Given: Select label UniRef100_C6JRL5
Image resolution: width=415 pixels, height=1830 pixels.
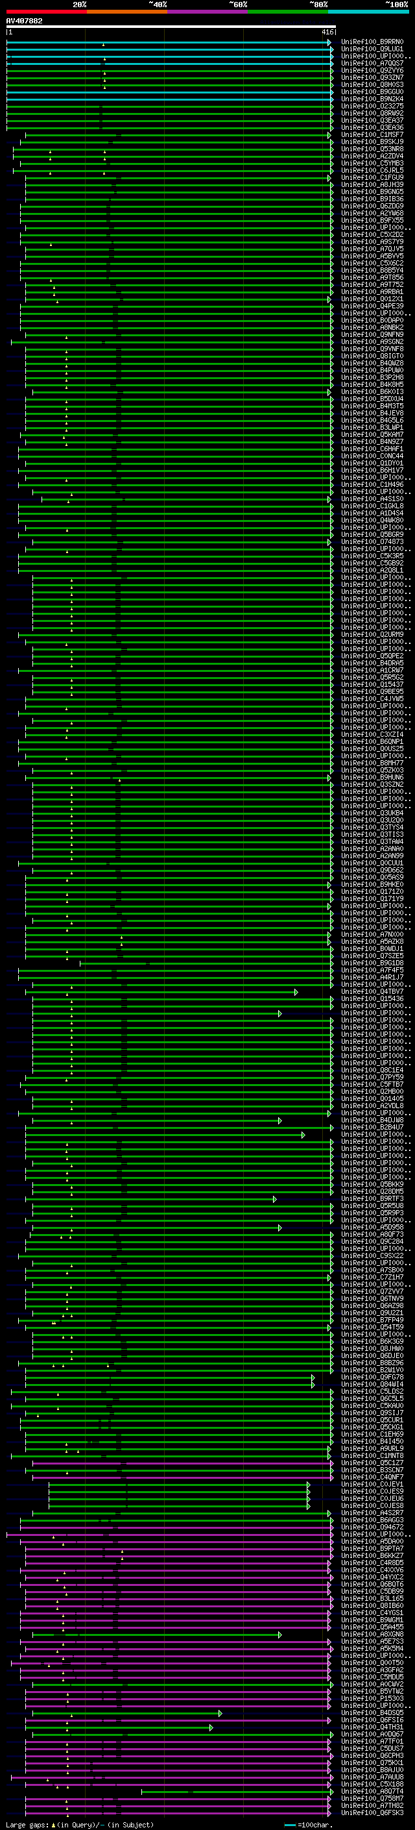Looking at the screenshot, I should 372,171.
